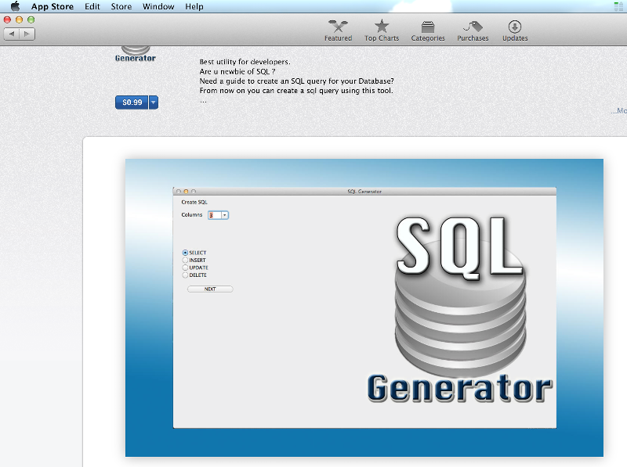
Task: Expand the price button dropdown arrow
Action: [x=154, y=102]
